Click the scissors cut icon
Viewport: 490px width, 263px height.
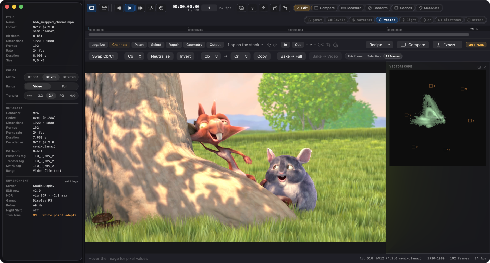[321, 45]
